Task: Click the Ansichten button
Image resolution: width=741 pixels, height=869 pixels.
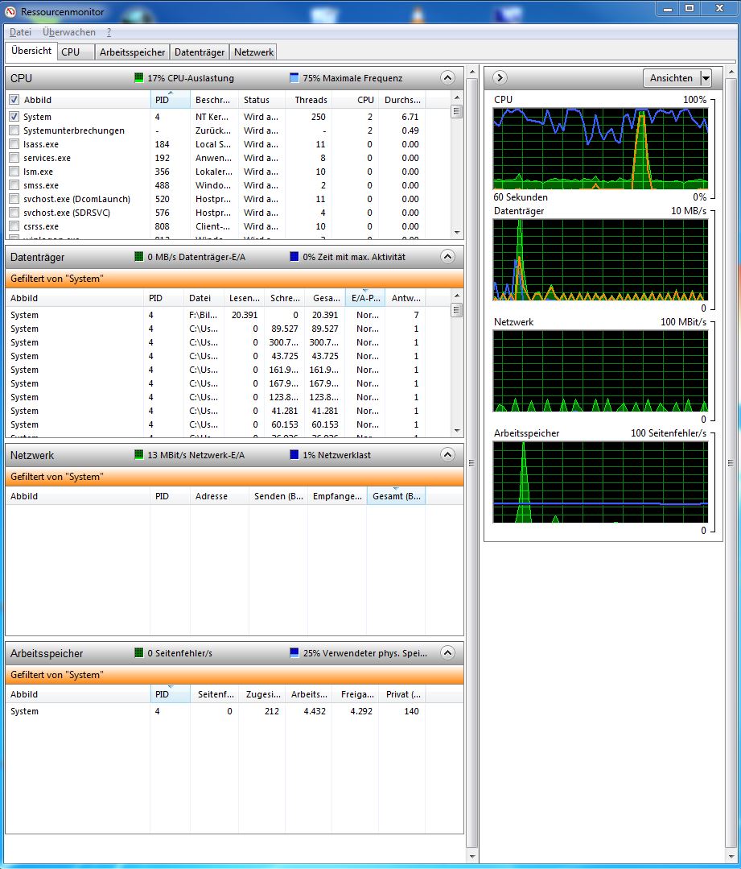Action: pyautogui.click(x=671, y=78)
